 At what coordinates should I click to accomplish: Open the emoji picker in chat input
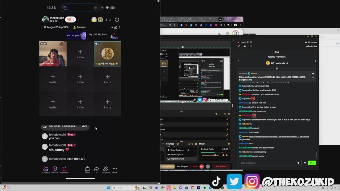298,163
